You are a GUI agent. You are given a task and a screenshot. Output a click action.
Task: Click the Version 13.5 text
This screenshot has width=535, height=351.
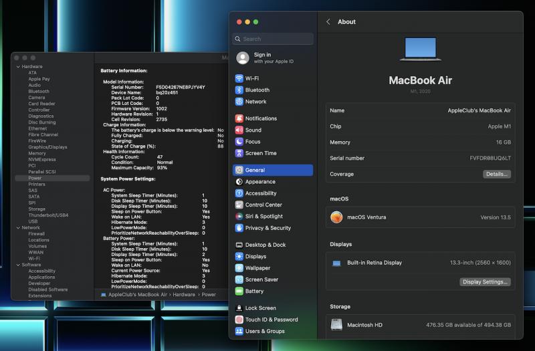(x=496, y=217)
